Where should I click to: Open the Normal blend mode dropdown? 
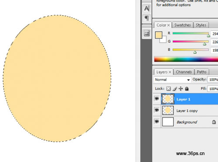[x=172, y=80]
